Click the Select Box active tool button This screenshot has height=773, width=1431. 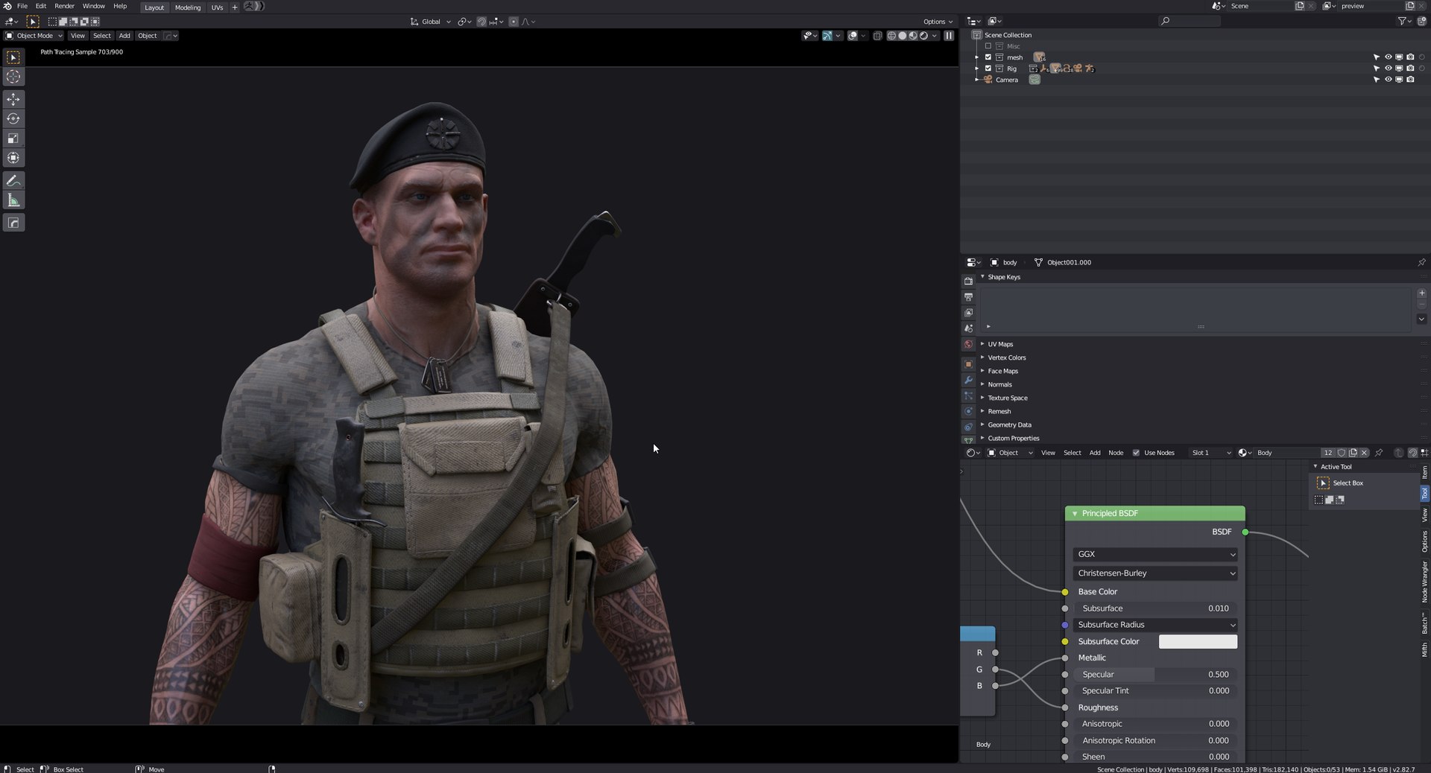click(1324, 483)
